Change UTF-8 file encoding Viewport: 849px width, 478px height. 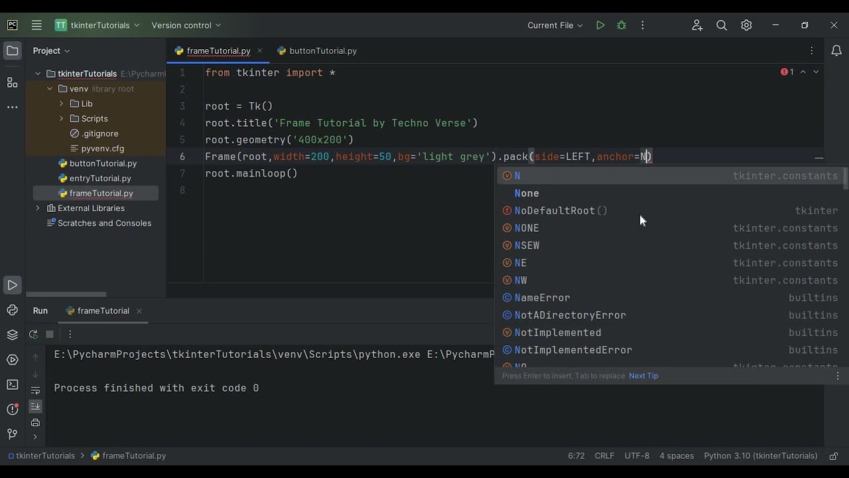click(x=637, y=456)
